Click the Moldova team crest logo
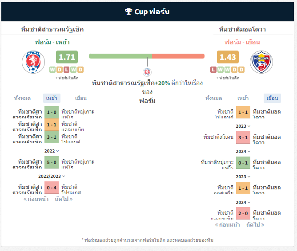The width and height of the screenshot is (297, 251). [x=261, y=62]
